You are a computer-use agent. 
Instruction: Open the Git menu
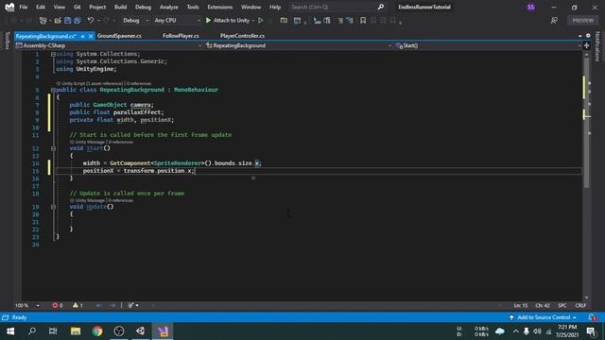(78, 7)
